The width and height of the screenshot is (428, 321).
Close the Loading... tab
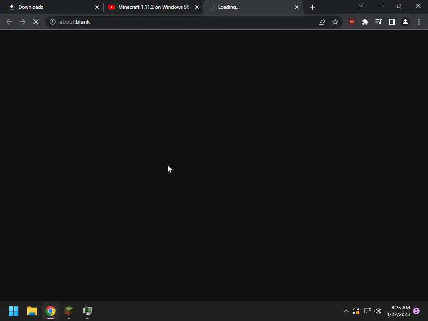(297, 7)
